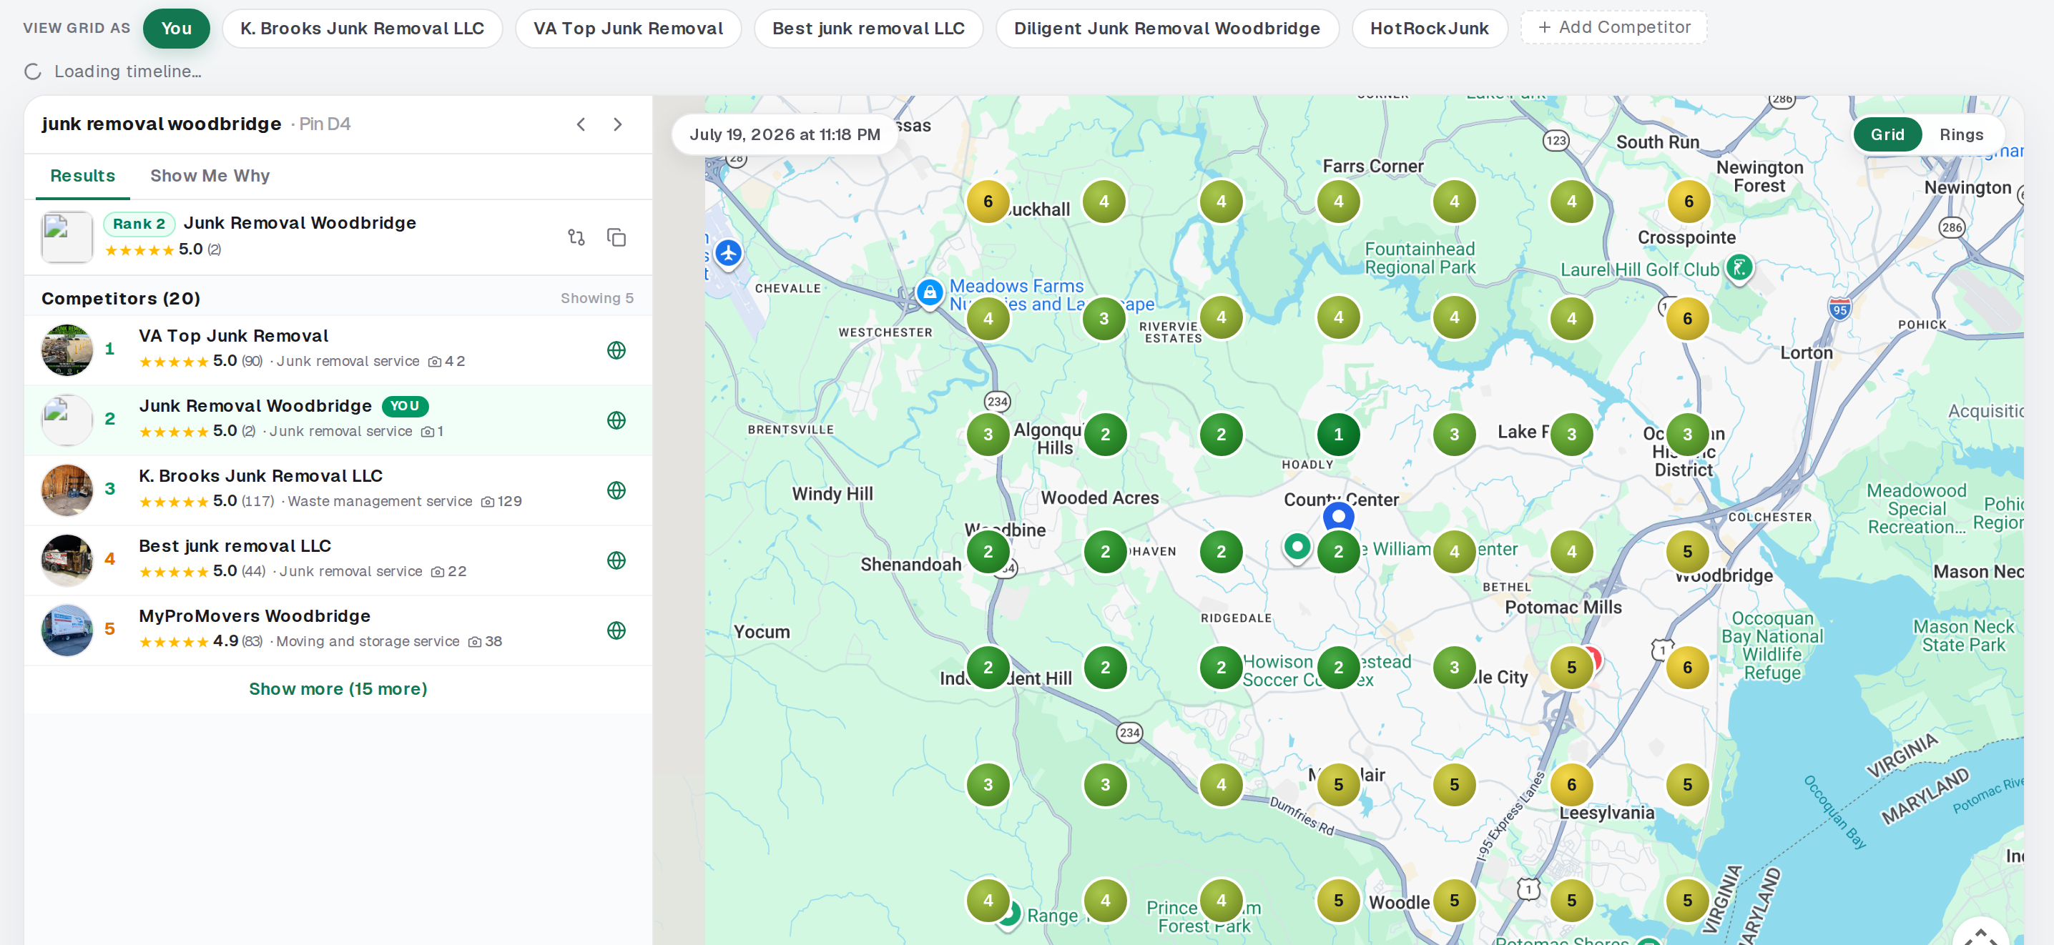The height and width of the screenshot is (945, 2054).
Task: Click the YOU badge on Junk Removal Woodbridge
Action: click(x=405, y=406)
